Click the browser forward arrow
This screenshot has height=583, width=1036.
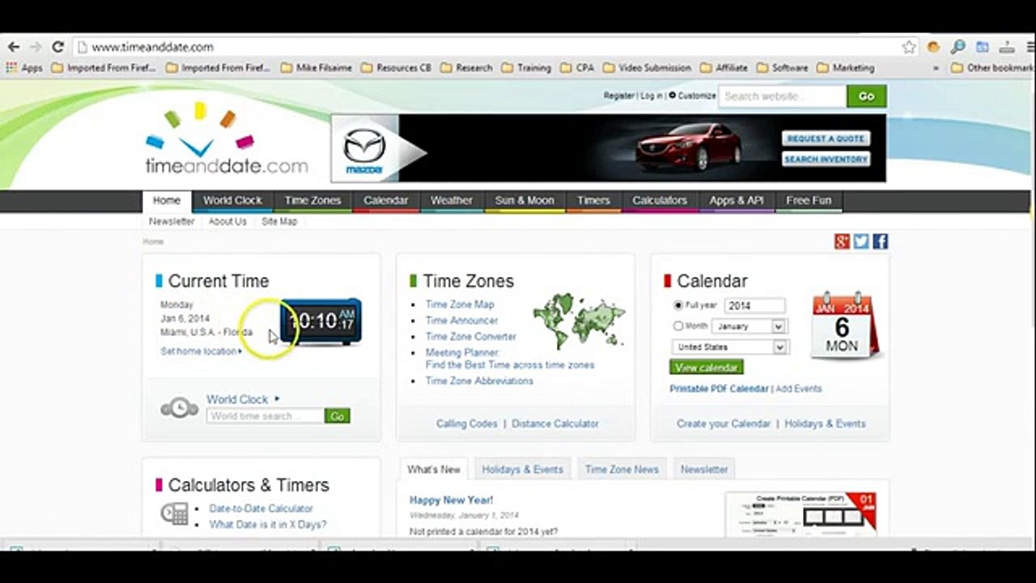35,47
